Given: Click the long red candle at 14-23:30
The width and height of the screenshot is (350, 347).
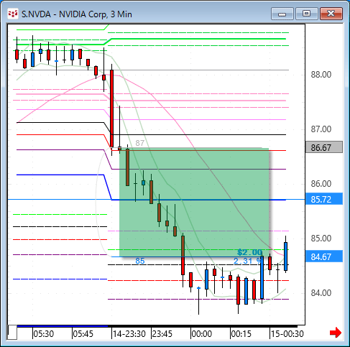Looking at the screenshot, I should 111,108.
